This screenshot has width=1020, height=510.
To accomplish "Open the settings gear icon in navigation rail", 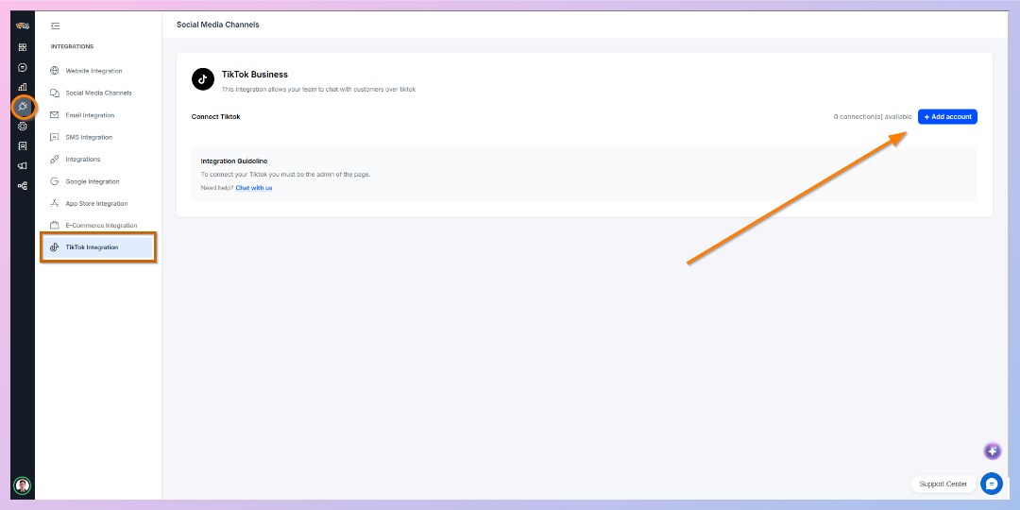I will pos(23,127).
